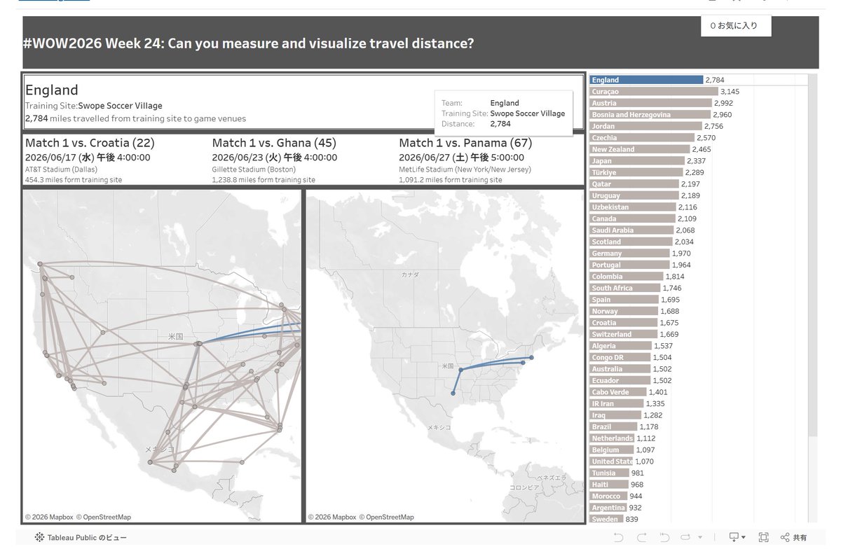Click the bar chart vertical scrollbar
The image size is (841, 556).
tap(812, 255)
